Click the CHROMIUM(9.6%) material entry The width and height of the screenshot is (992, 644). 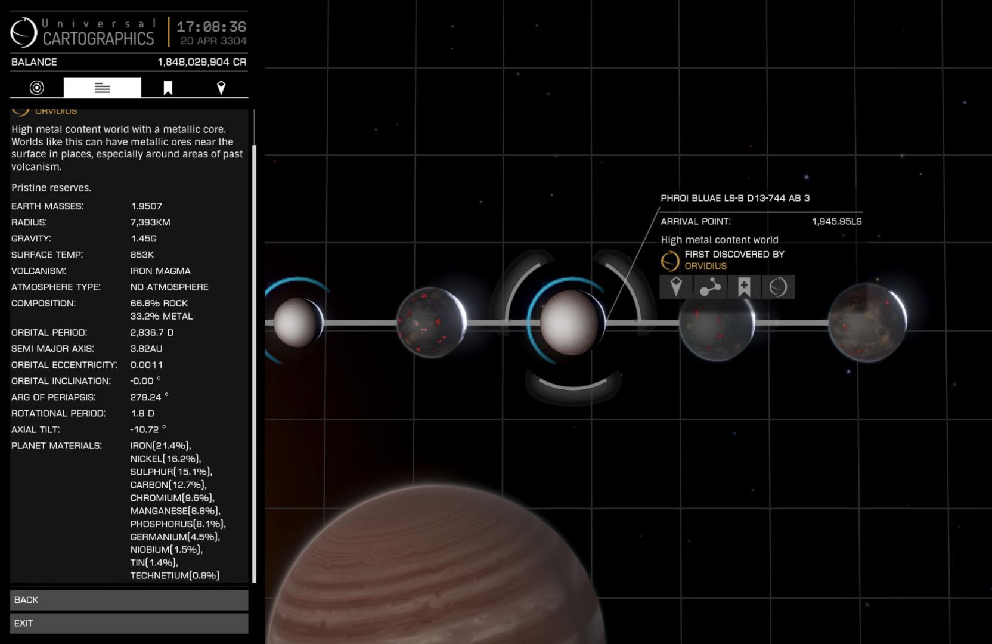pyautogui.click(x=172, y=498)
